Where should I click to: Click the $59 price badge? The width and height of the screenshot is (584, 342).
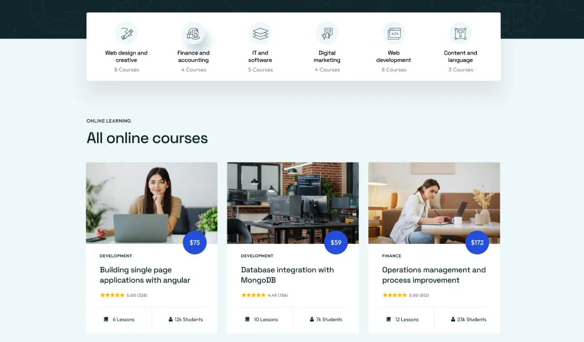(x=336, y=243)
